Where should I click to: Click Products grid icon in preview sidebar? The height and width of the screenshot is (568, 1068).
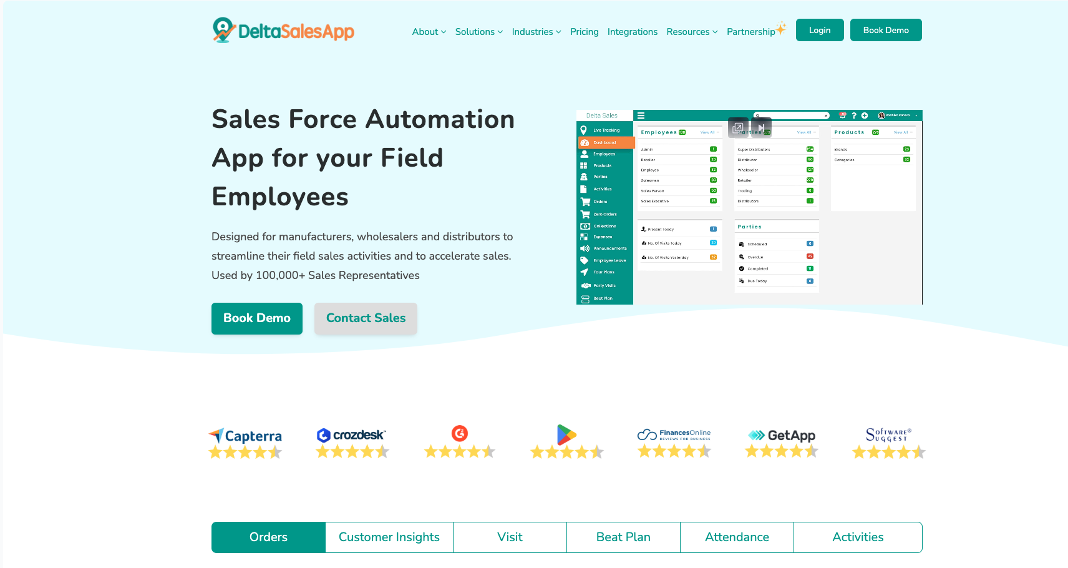(584, 165)
